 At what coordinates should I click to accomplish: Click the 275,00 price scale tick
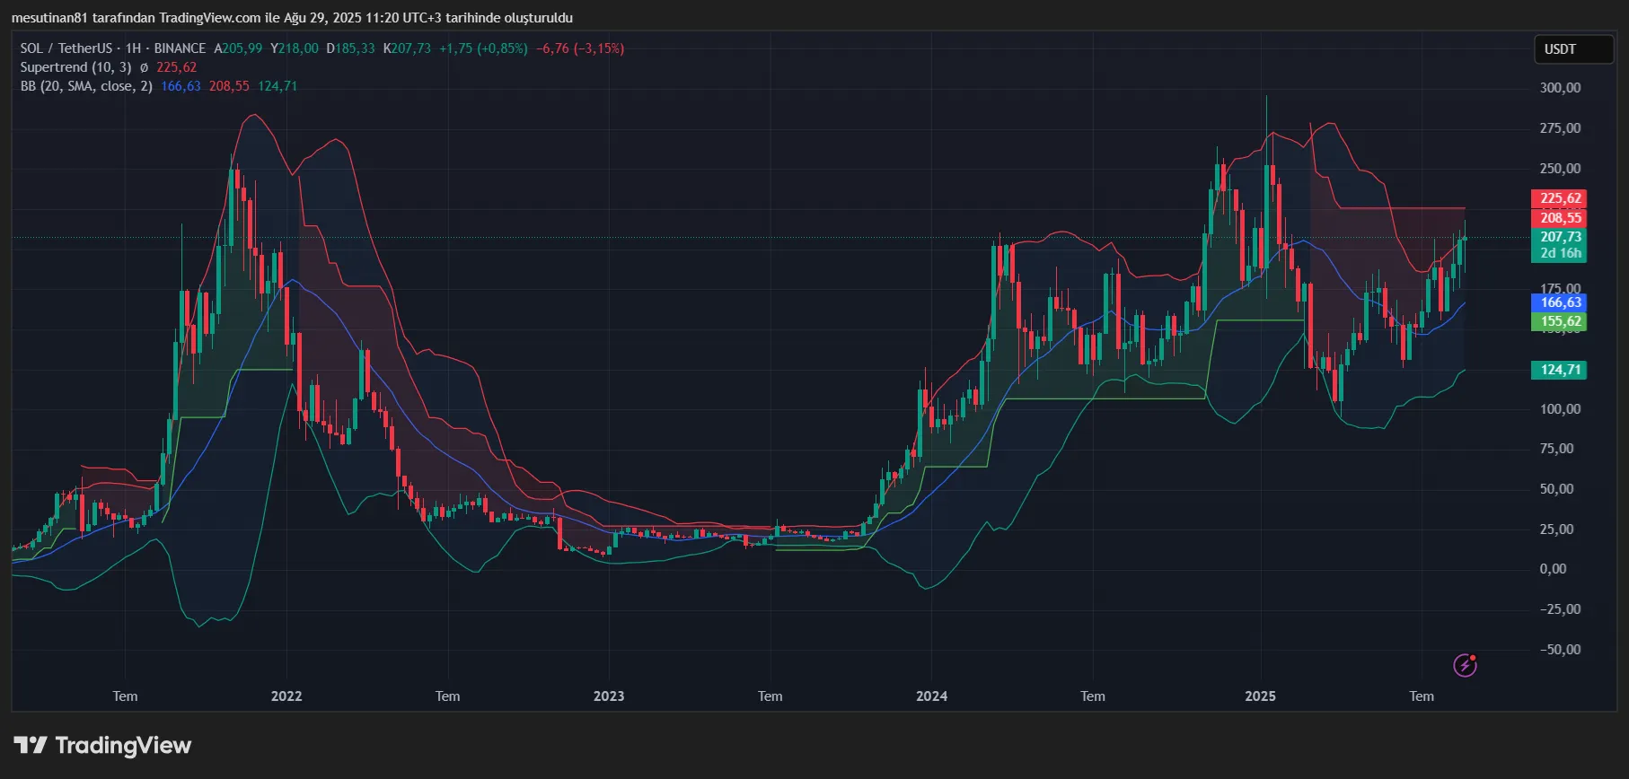click(x=1560, y=128)
